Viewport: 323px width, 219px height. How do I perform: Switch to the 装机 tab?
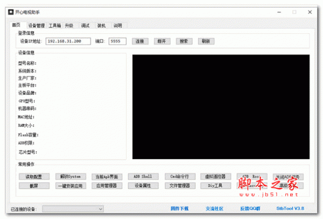coord(101,25)
